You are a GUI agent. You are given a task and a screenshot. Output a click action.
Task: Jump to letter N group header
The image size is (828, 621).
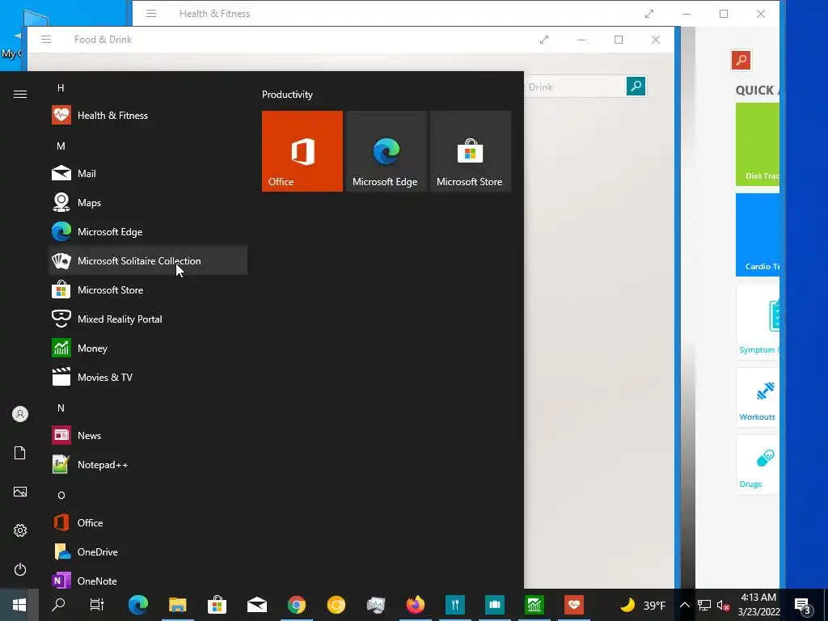pyautogui.click(x=61, y=408)
